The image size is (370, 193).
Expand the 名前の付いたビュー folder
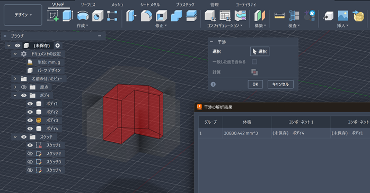point(15,79)
